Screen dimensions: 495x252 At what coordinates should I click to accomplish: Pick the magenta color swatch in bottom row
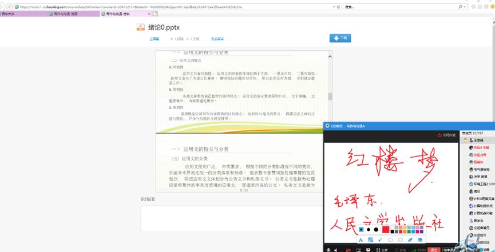(x=417, y=231)
